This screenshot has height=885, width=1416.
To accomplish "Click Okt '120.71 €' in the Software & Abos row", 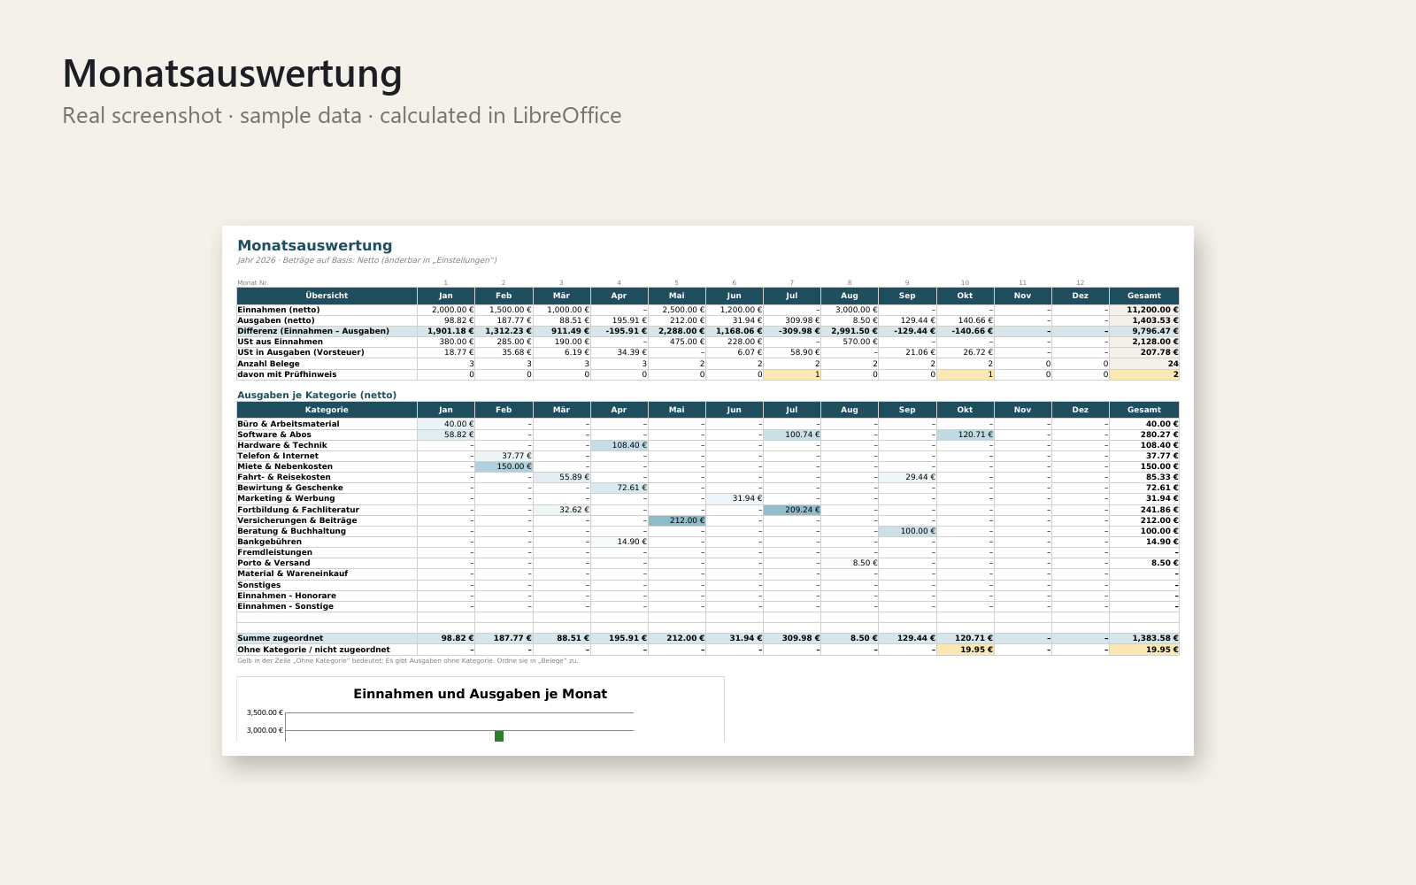I will tap(966, 435).
